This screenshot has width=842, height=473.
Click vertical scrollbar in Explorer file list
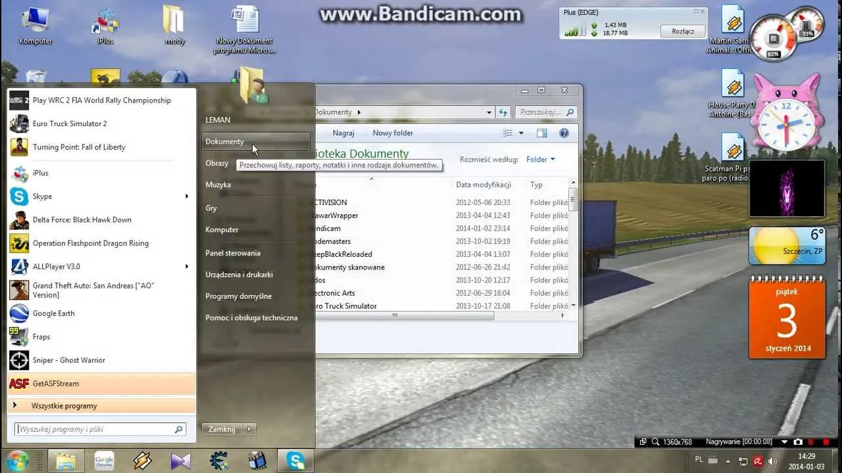(573, 200)
